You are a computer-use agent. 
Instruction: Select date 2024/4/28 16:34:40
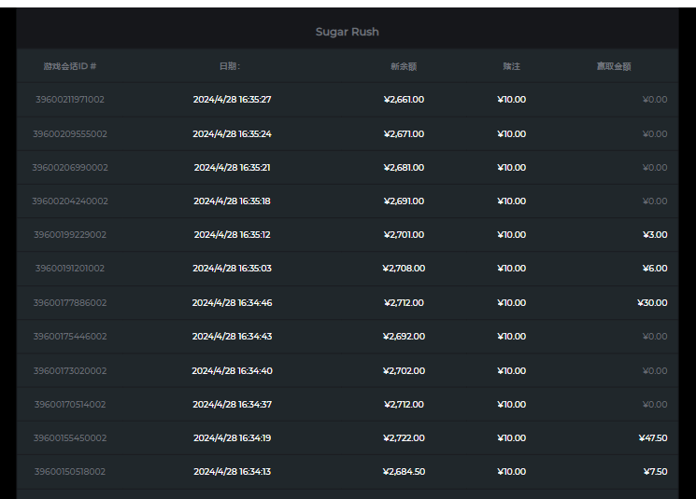pos(232,371)
